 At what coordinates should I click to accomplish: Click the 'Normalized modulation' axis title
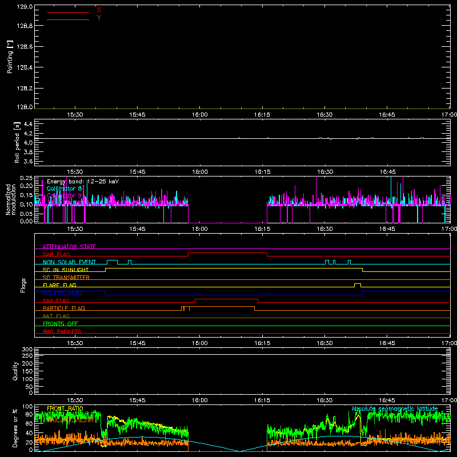pos(11,199)
